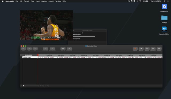Open the Window menu
171x99 pixels.
(x=58, y=1)
